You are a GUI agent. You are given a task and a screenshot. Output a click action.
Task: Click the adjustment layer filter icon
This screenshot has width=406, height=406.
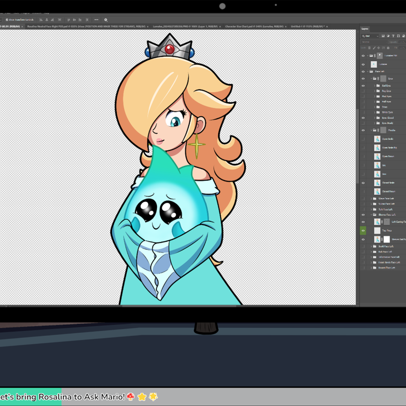click(388, 36)
